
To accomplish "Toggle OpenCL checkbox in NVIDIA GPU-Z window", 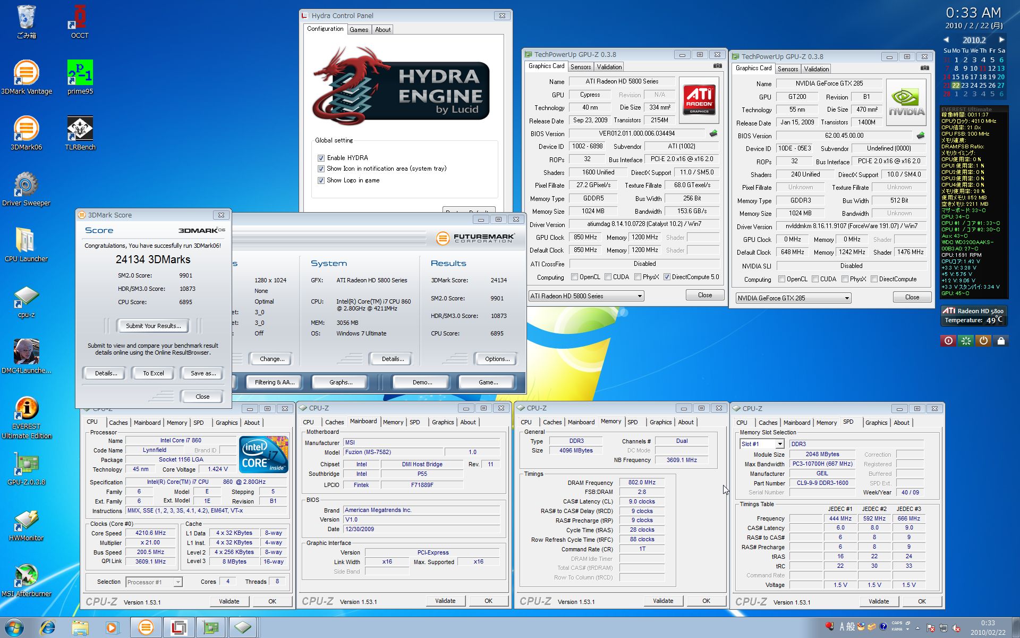I will (781, 279).
